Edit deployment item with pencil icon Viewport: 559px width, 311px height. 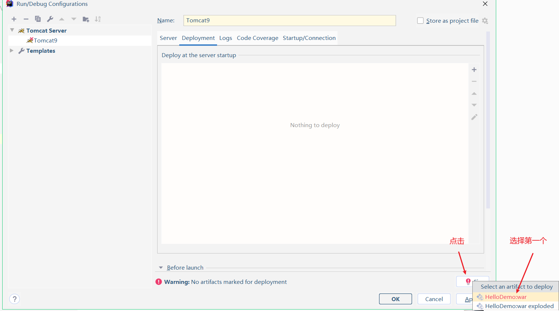[474, 117]
